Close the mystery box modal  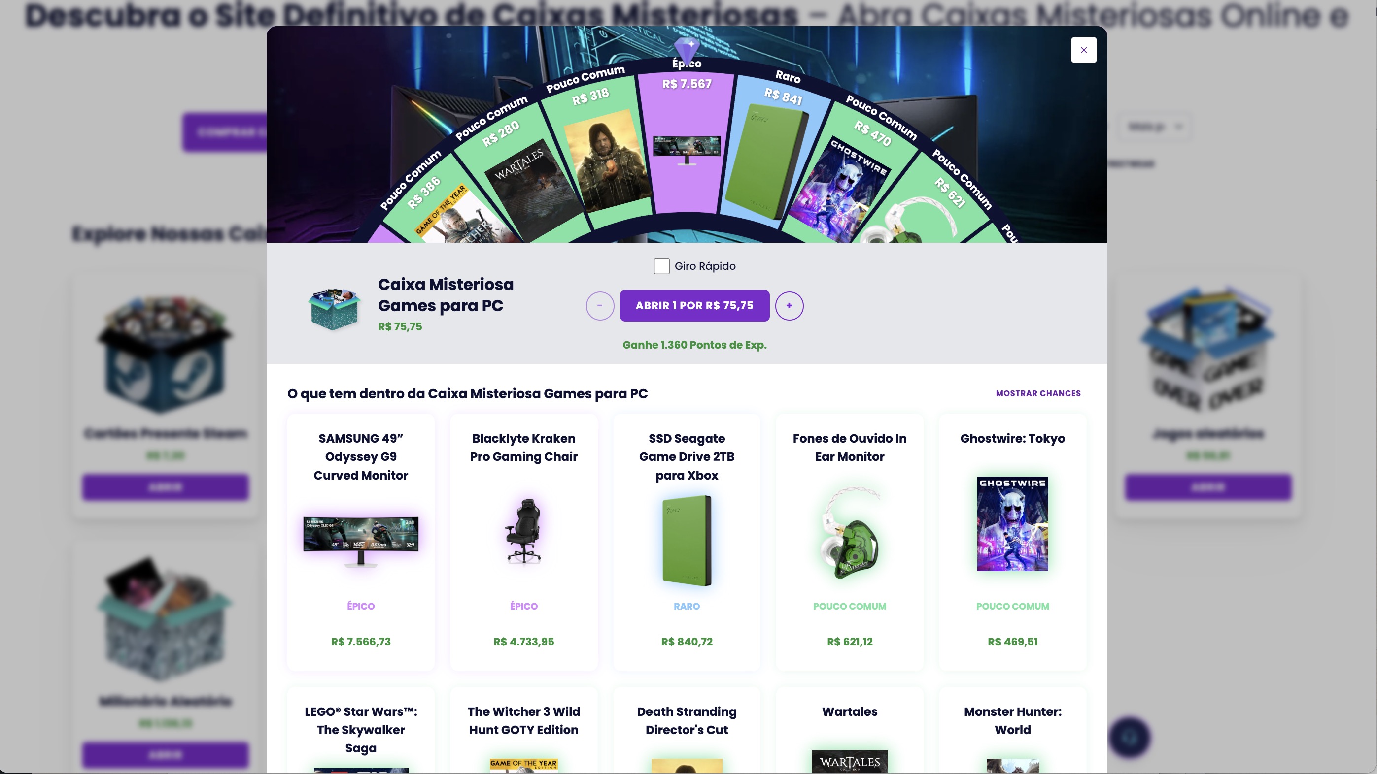pos(1084,50)
